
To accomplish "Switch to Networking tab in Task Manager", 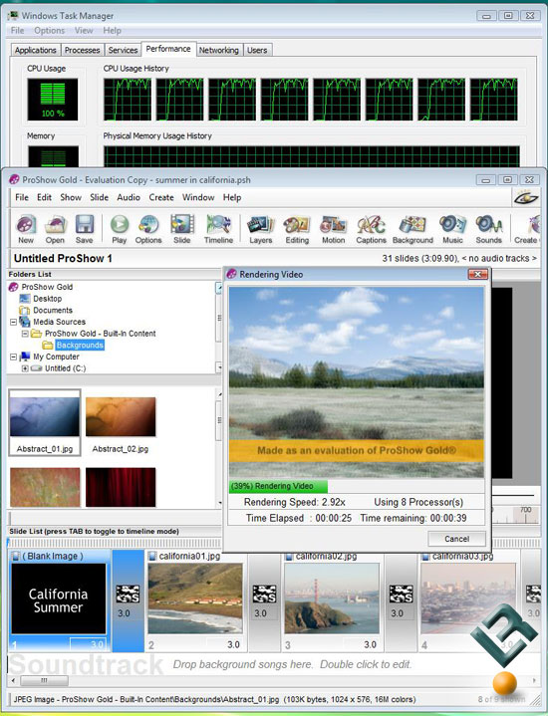I will [219, 50].
